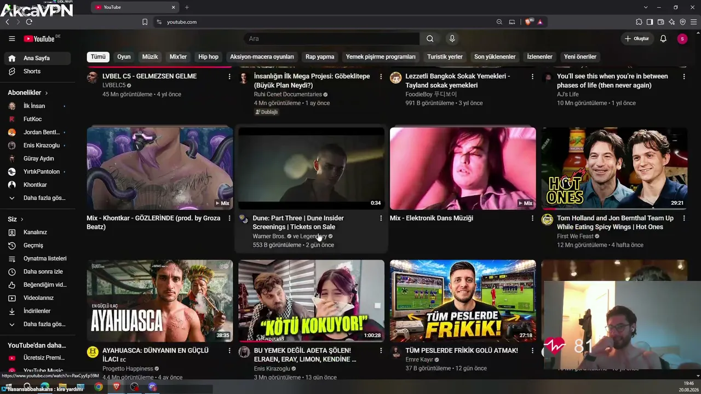Select the Hip hop filter chip
Viewport: 701px width, 394px height.
pos(208,57)
